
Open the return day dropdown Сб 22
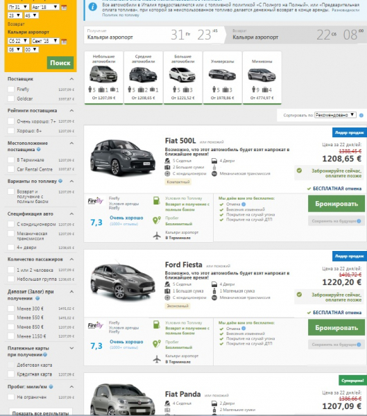tap(18, 41)
